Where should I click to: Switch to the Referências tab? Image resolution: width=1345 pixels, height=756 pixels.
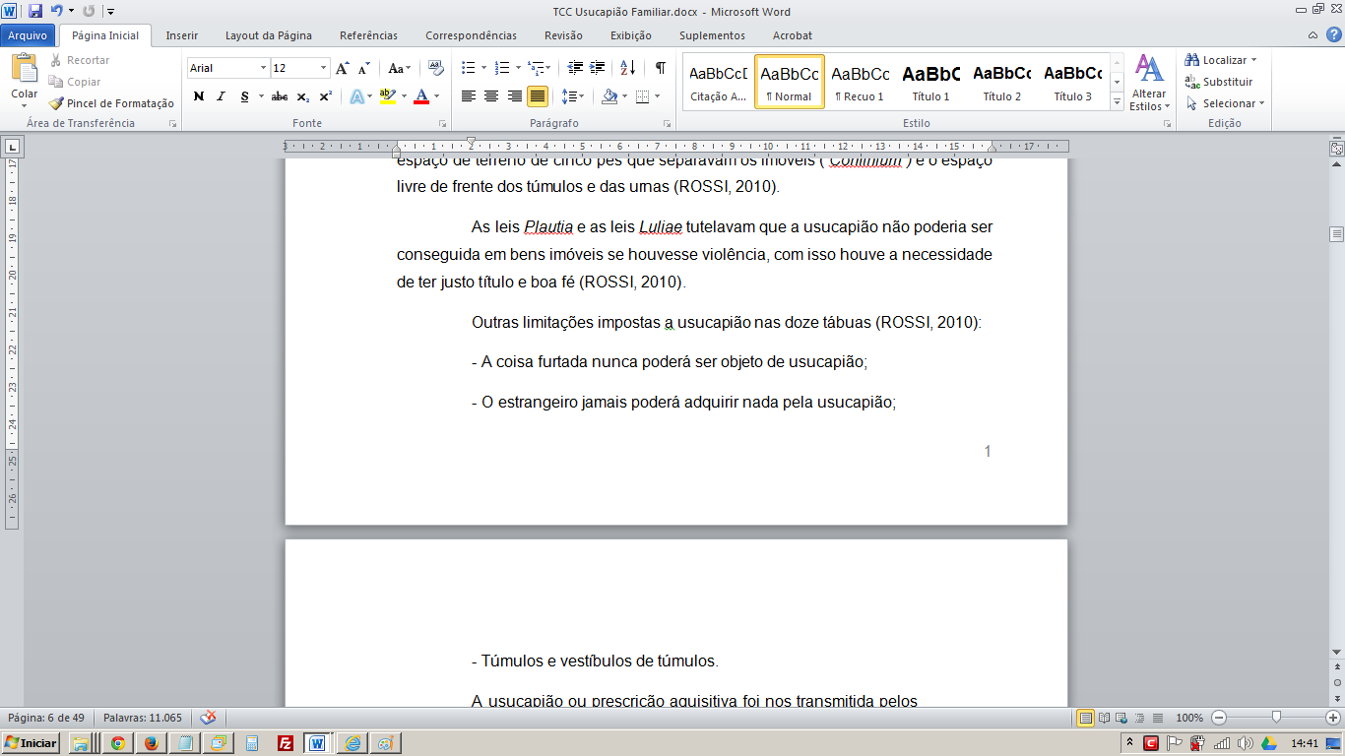point(368,35)
